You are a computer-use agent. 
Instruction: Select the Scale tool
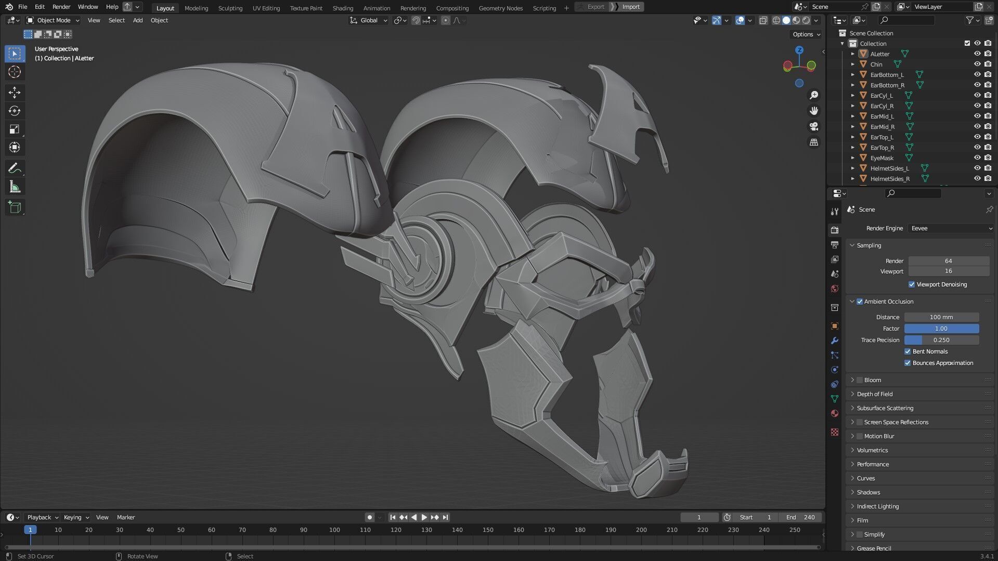(x=15, y=129)
